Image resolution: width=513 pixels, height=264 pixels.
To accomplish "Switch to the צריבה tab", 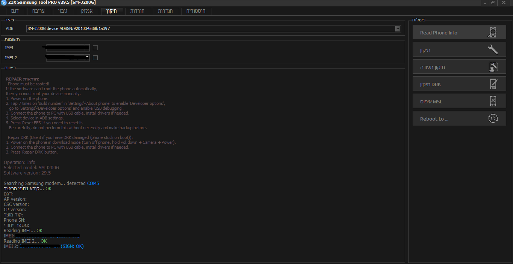I will click(x=38, y=11).
